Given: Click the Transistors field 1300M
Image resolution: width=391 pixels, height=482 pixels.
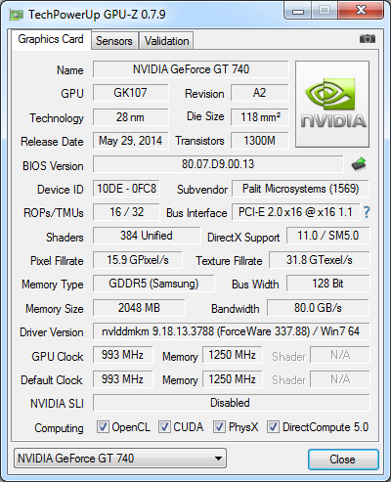Looking at the screenshot, I should tap(260, 141).
